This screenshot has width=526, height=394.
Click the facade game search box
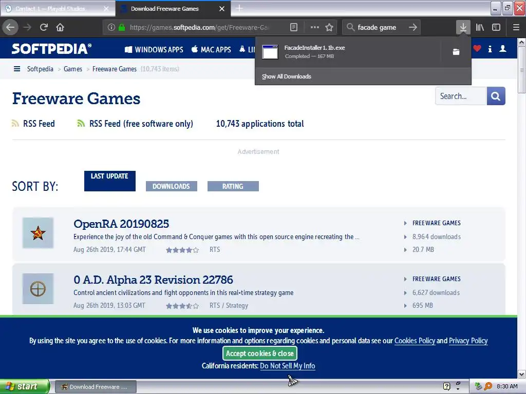click(x=382, y=27)
